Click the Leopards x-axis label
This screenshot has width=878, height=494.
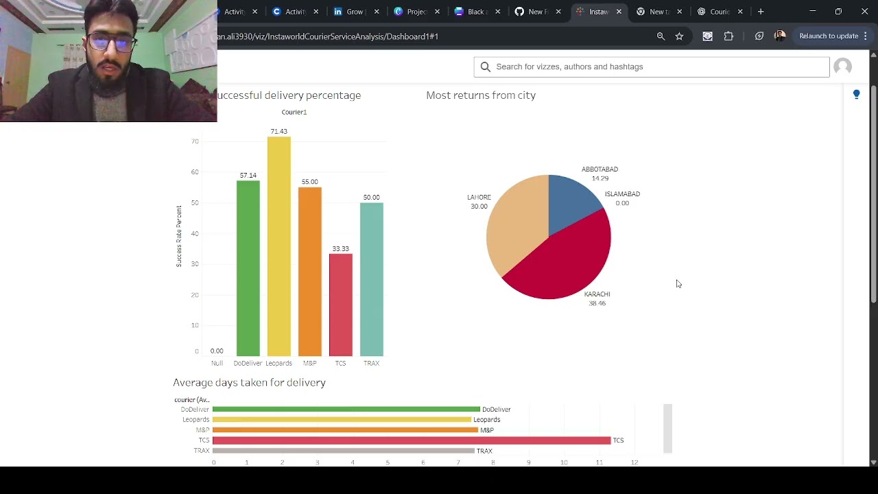[x=278, y=363]
